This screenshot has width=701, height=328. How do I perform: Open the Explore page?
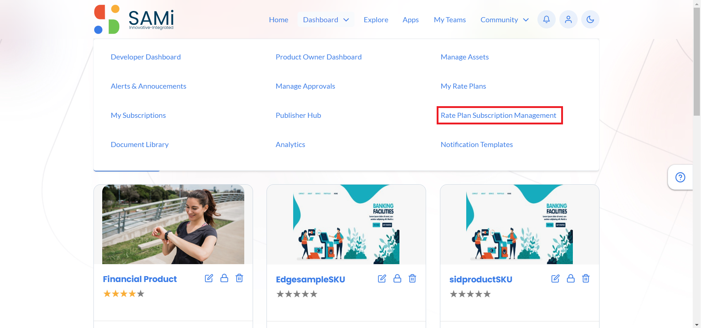tap(376, 20)
